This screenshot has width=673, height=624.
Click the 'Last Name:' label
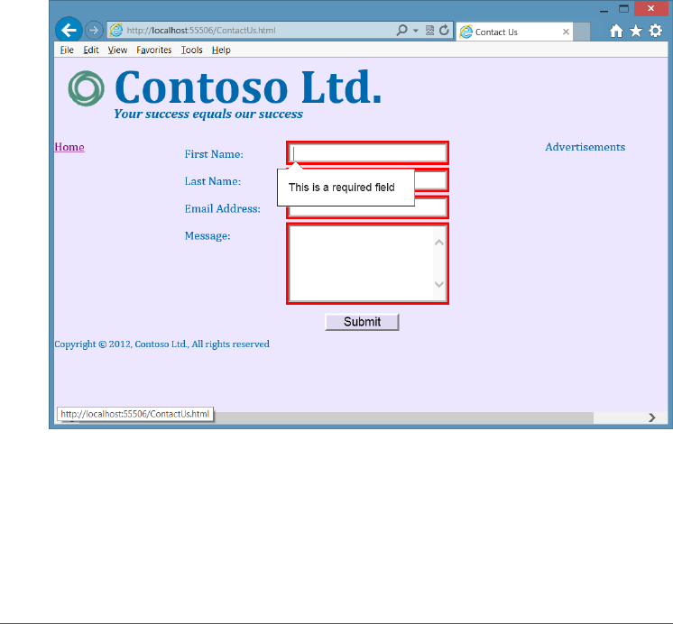(x=213, y=181)
